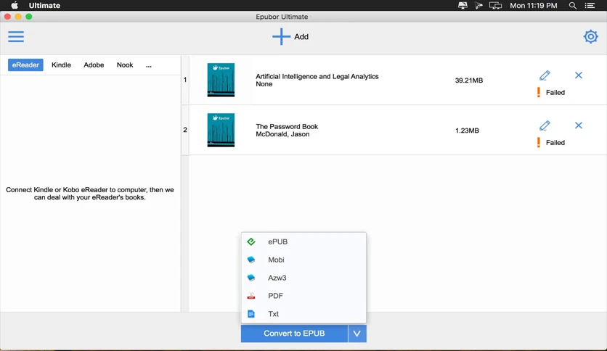The image size is (607, 351).
Task: Open the Ultimate app menu
Action: [x=44, y=5]
